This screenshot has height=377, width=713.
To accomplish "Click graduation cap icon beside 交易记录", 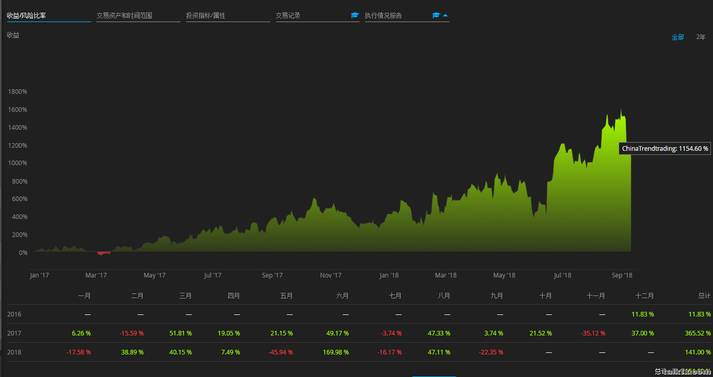I will tap(355, 15).
